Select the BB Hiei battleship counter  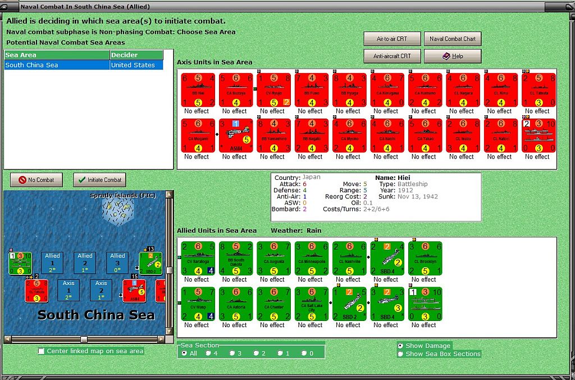point(198,90)
